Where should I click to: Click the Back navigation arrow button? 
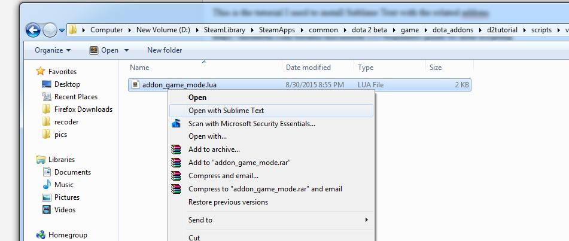[x=33, y=30]
